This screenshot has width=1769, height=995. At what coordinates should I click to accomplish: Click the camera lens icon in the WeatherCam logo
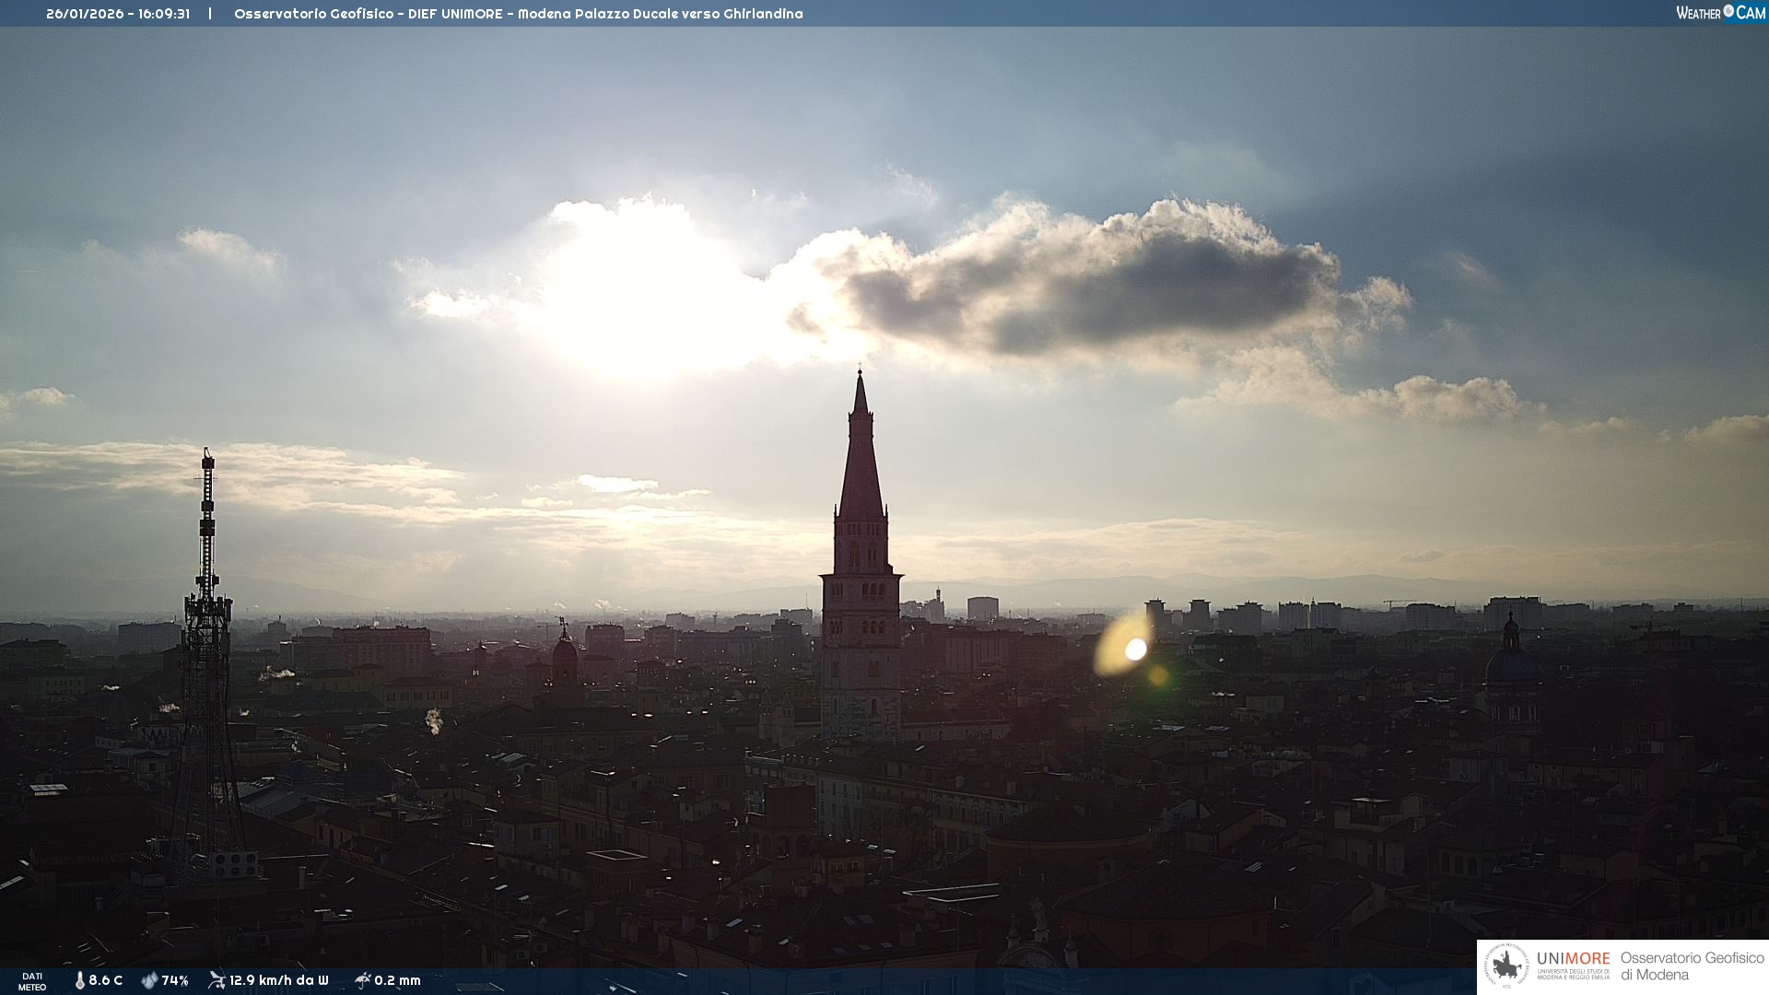tap(1728, 11)
